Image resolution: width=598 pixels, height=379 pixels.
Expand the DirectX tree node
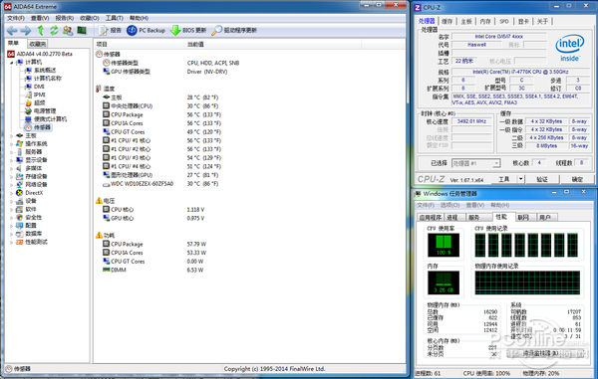[x=11, y=193]
